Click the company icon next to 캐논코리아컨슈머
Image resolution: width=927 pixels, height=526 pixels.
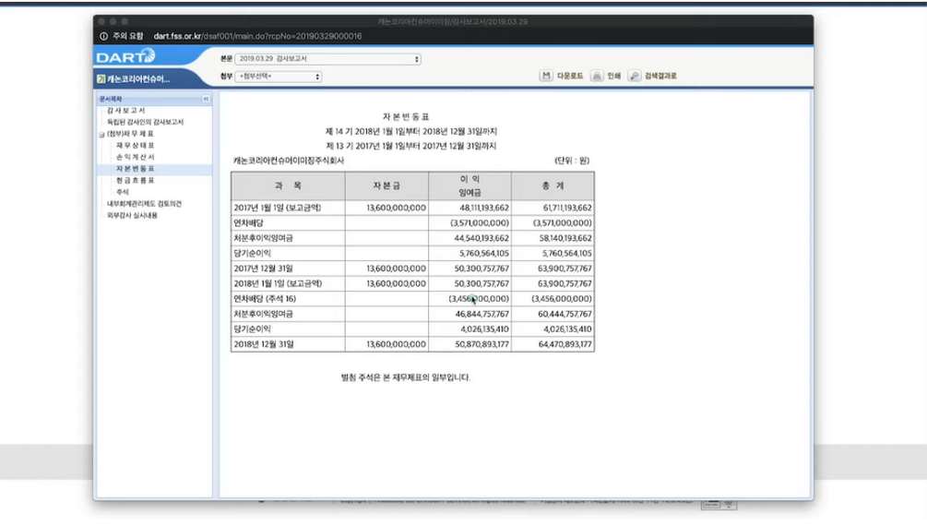point(101,78)
